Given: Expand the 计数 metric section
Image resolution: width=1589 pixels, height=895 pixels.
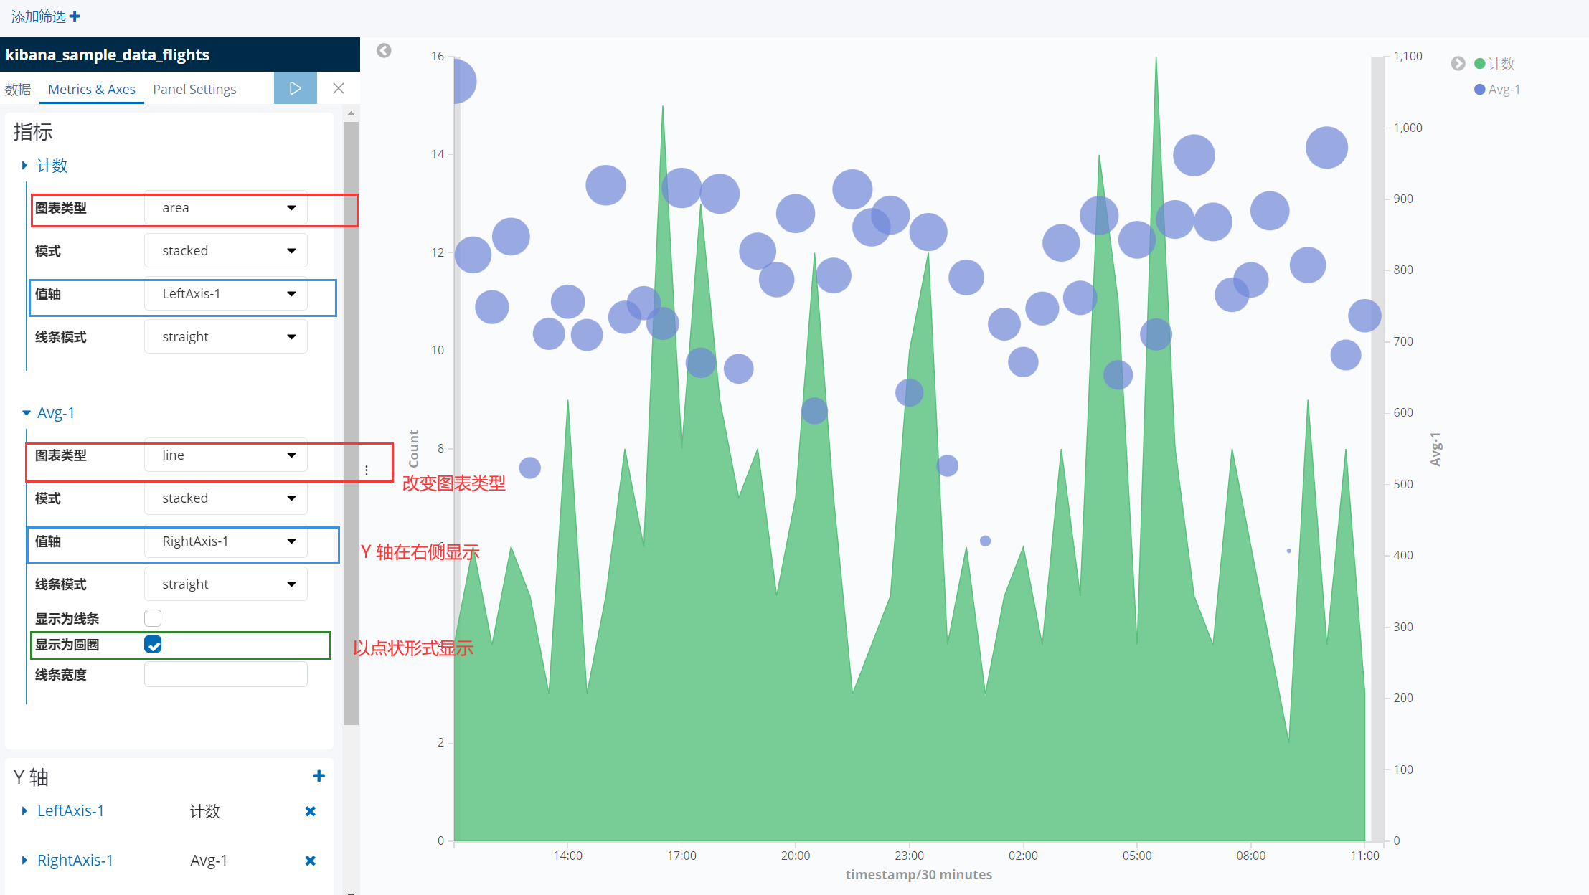Looking at the screenshot, I should tap(25, 166).
